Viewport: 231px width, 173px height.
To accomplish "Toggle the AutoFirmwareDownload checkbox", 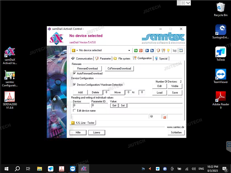I will click(x=75, y=73).
